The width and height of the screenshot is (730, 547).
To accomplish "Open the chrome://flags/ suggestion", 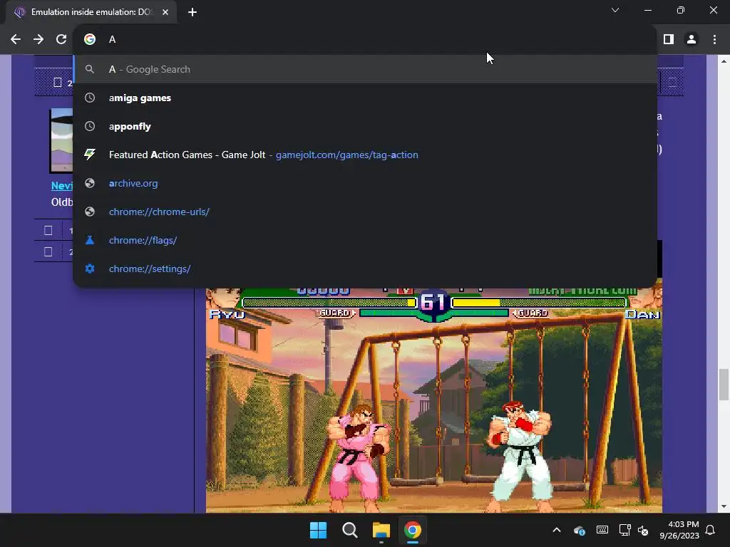I will 365,240.
